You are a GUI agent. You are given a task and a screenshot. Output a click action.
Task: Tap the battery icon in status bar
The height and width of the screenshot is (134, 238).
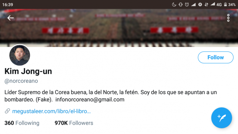tap(225, 4)
